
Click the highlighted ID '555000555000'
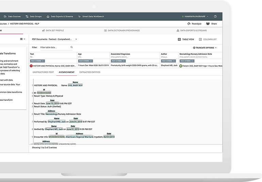tap(44, 93)
